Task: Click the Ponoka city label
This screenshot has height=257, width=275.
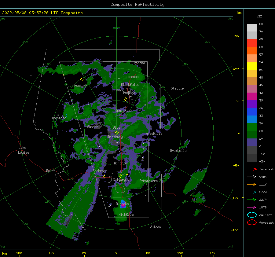Action: pyautogui.click(x=139, y=63)
